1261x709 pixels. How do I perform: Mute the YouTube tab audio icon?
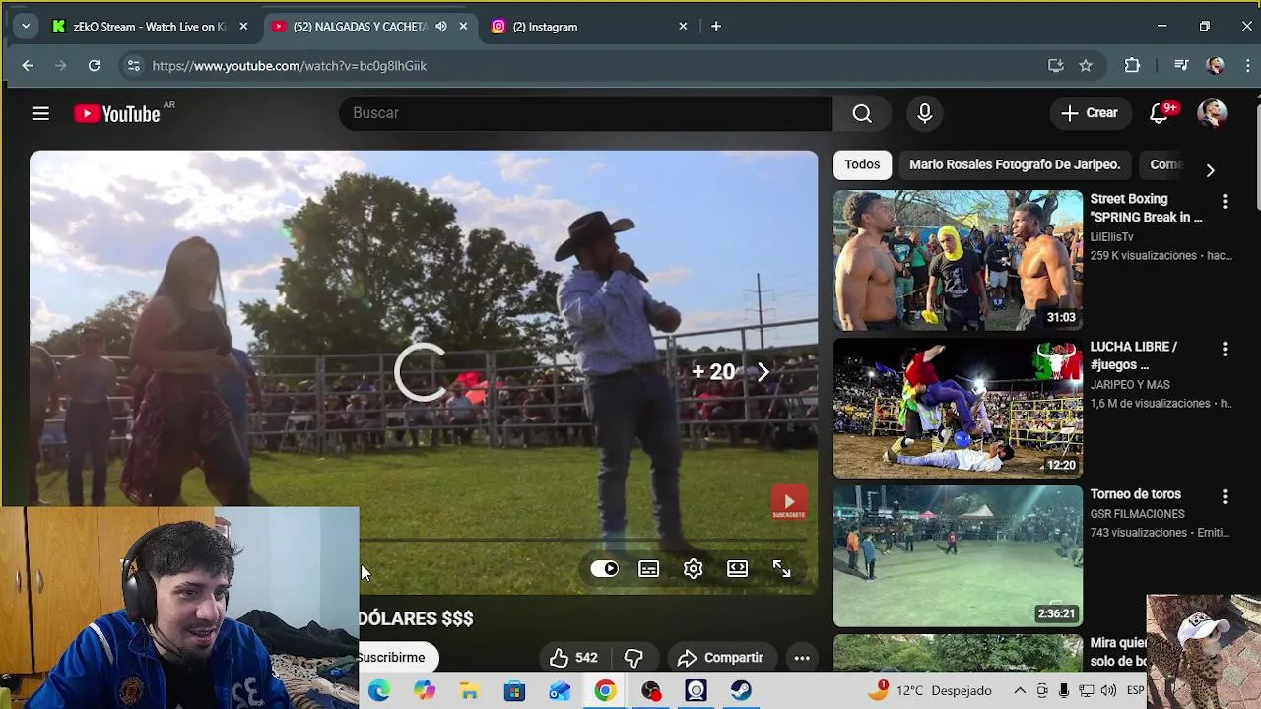[x=440, y=27]
